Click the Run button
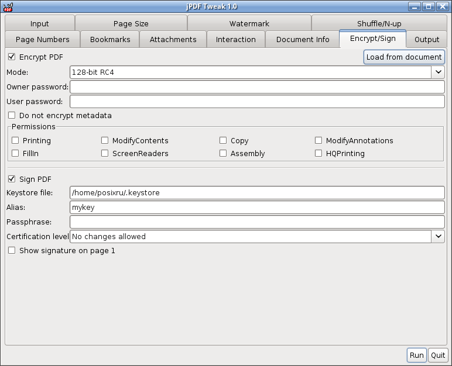 [x=416, y=355]
